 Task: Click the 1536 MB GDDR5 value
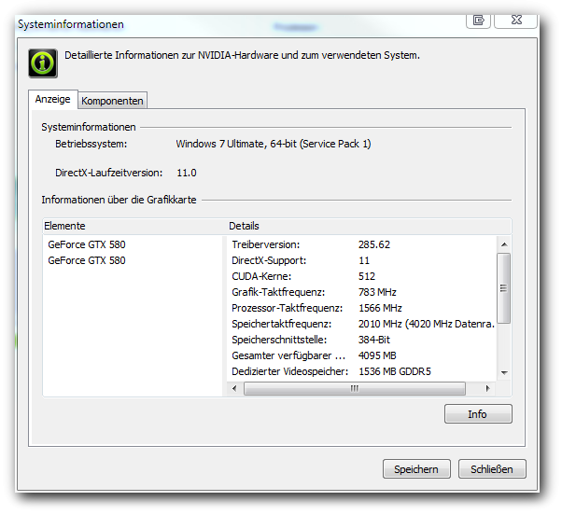[x=395, y=371]
